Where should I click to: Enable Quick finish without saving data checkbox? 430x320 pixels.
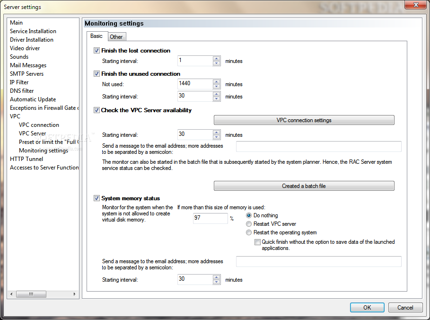pos(257,242)
